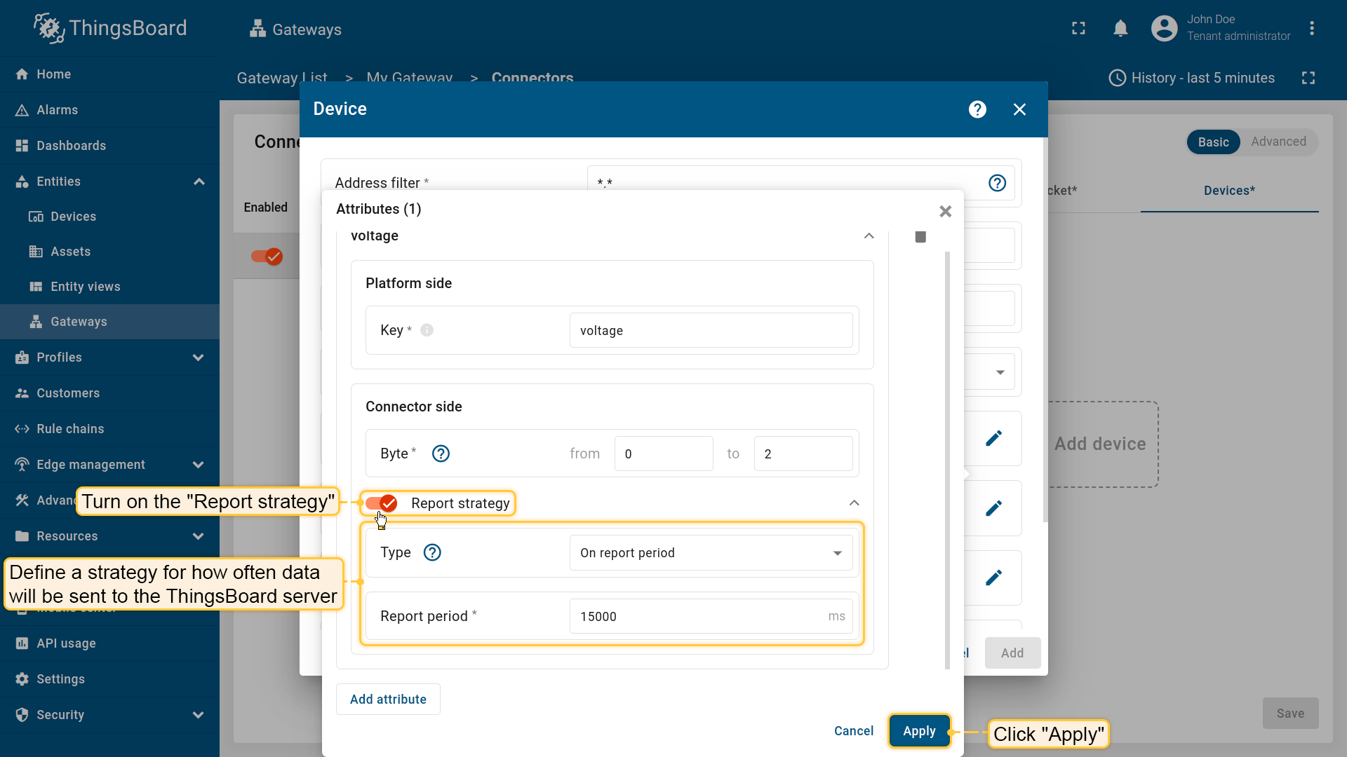Switch to Advanced configuration mode
The image size is (1347, 757).
[1278, 142]
